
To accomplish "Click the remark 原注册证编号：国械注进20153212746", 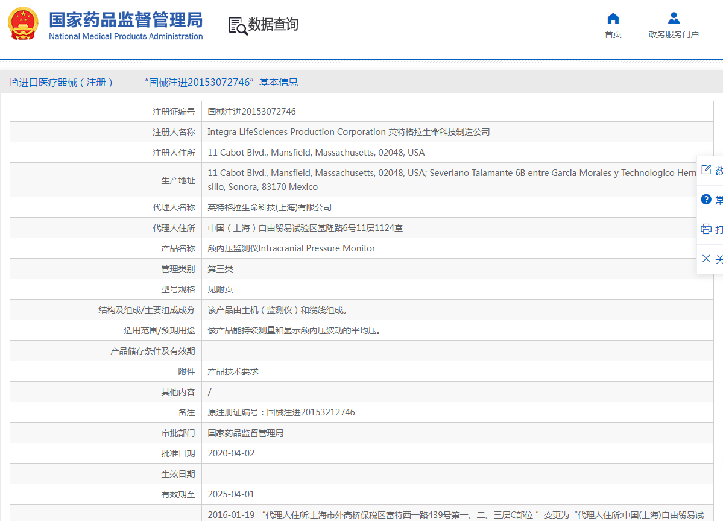I will (281, 412).
